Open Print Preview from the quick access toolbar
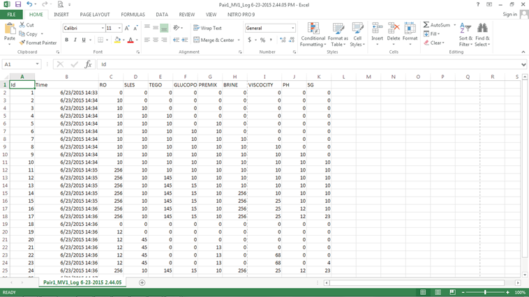 click(61, 4)
